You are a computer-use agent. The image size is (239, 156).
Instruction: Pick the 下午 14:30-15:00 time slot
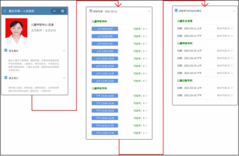pyautogui.click(x=105, y=96)
